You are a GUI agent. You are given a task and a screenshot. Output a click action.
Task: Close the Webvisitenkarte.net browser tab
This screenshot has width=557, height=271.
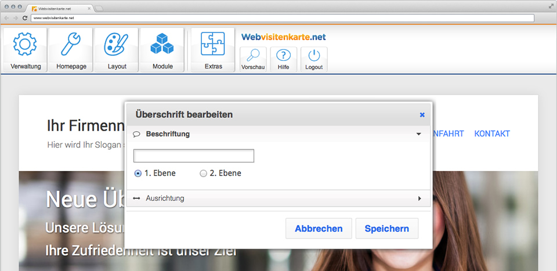click(x=89, y=8)
